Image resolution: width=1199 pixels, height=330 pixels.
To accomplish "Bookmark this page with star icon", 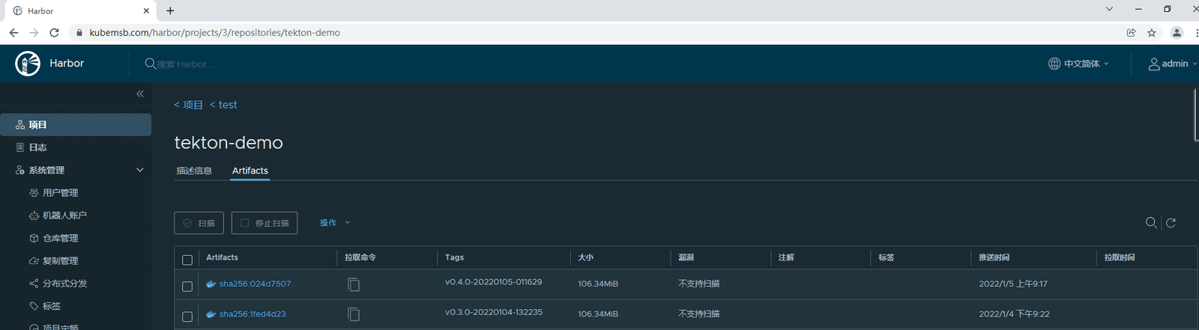I will pyautogui.click(x=1152, y=33).
